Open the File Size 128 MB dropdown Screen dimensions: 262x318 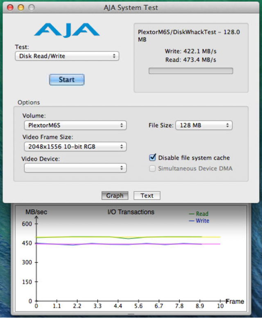pos(204,125)
